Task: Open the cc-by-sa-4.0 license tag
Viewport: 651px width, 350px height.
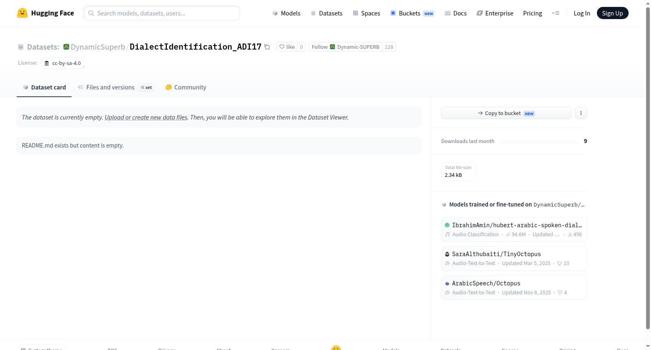Action: (63, 63)
